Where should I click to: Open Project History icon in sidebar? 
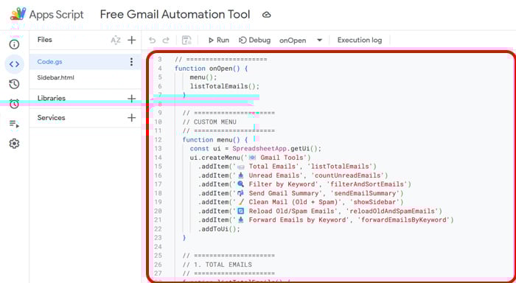coord(14,84)
